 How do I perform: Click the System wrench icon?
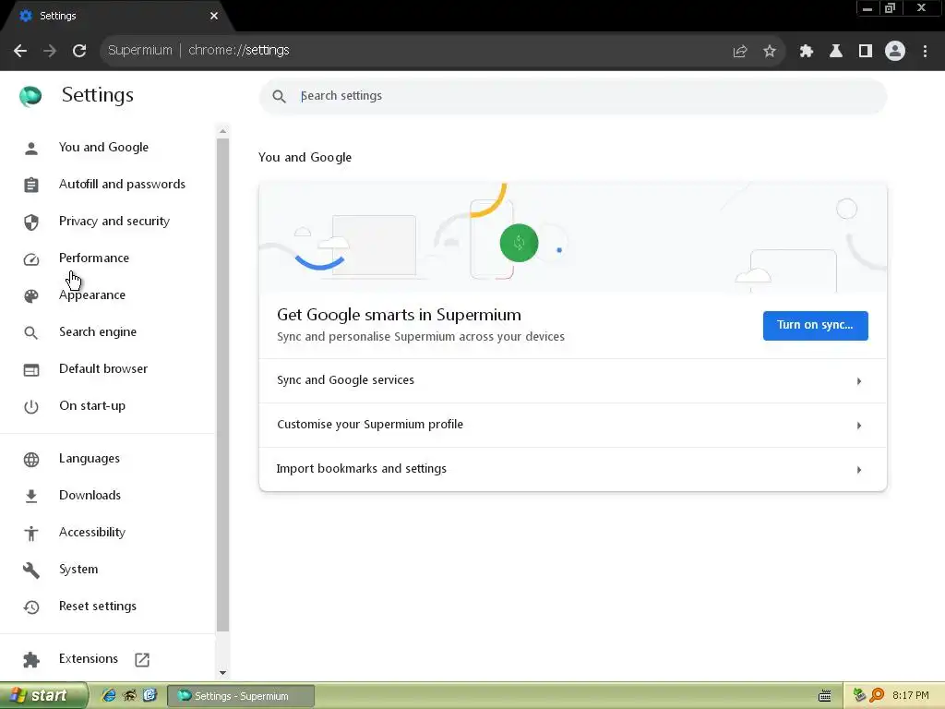pyautogui.click(x=30, y=570)
